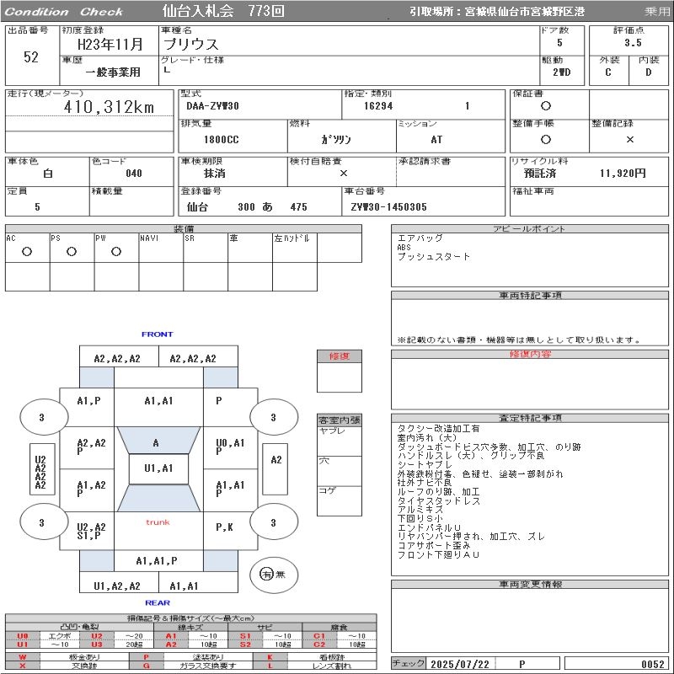
Task: Click the front-left tire circle on car diagram
Action: tap(42, 417)
